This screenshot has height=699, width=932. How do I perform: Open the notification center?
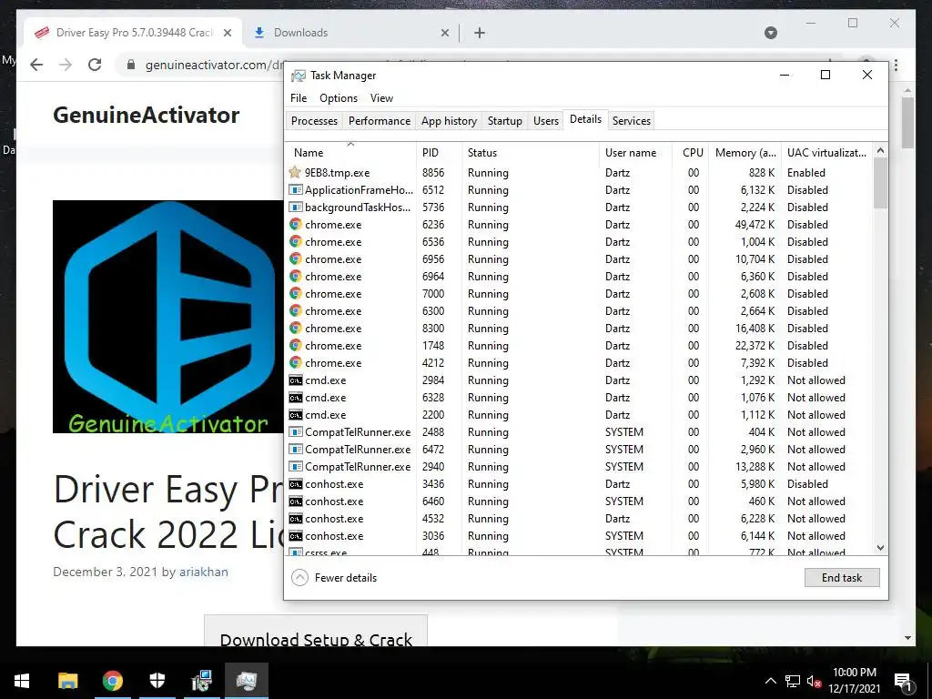pyautogui.click(x=903, y=683)
